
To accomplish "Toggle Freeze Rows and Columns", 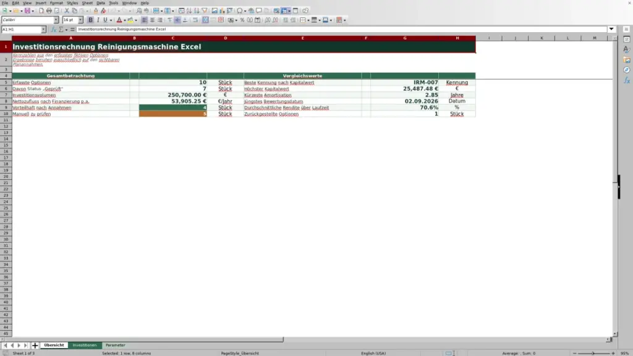I will click(x=284, y=11).
